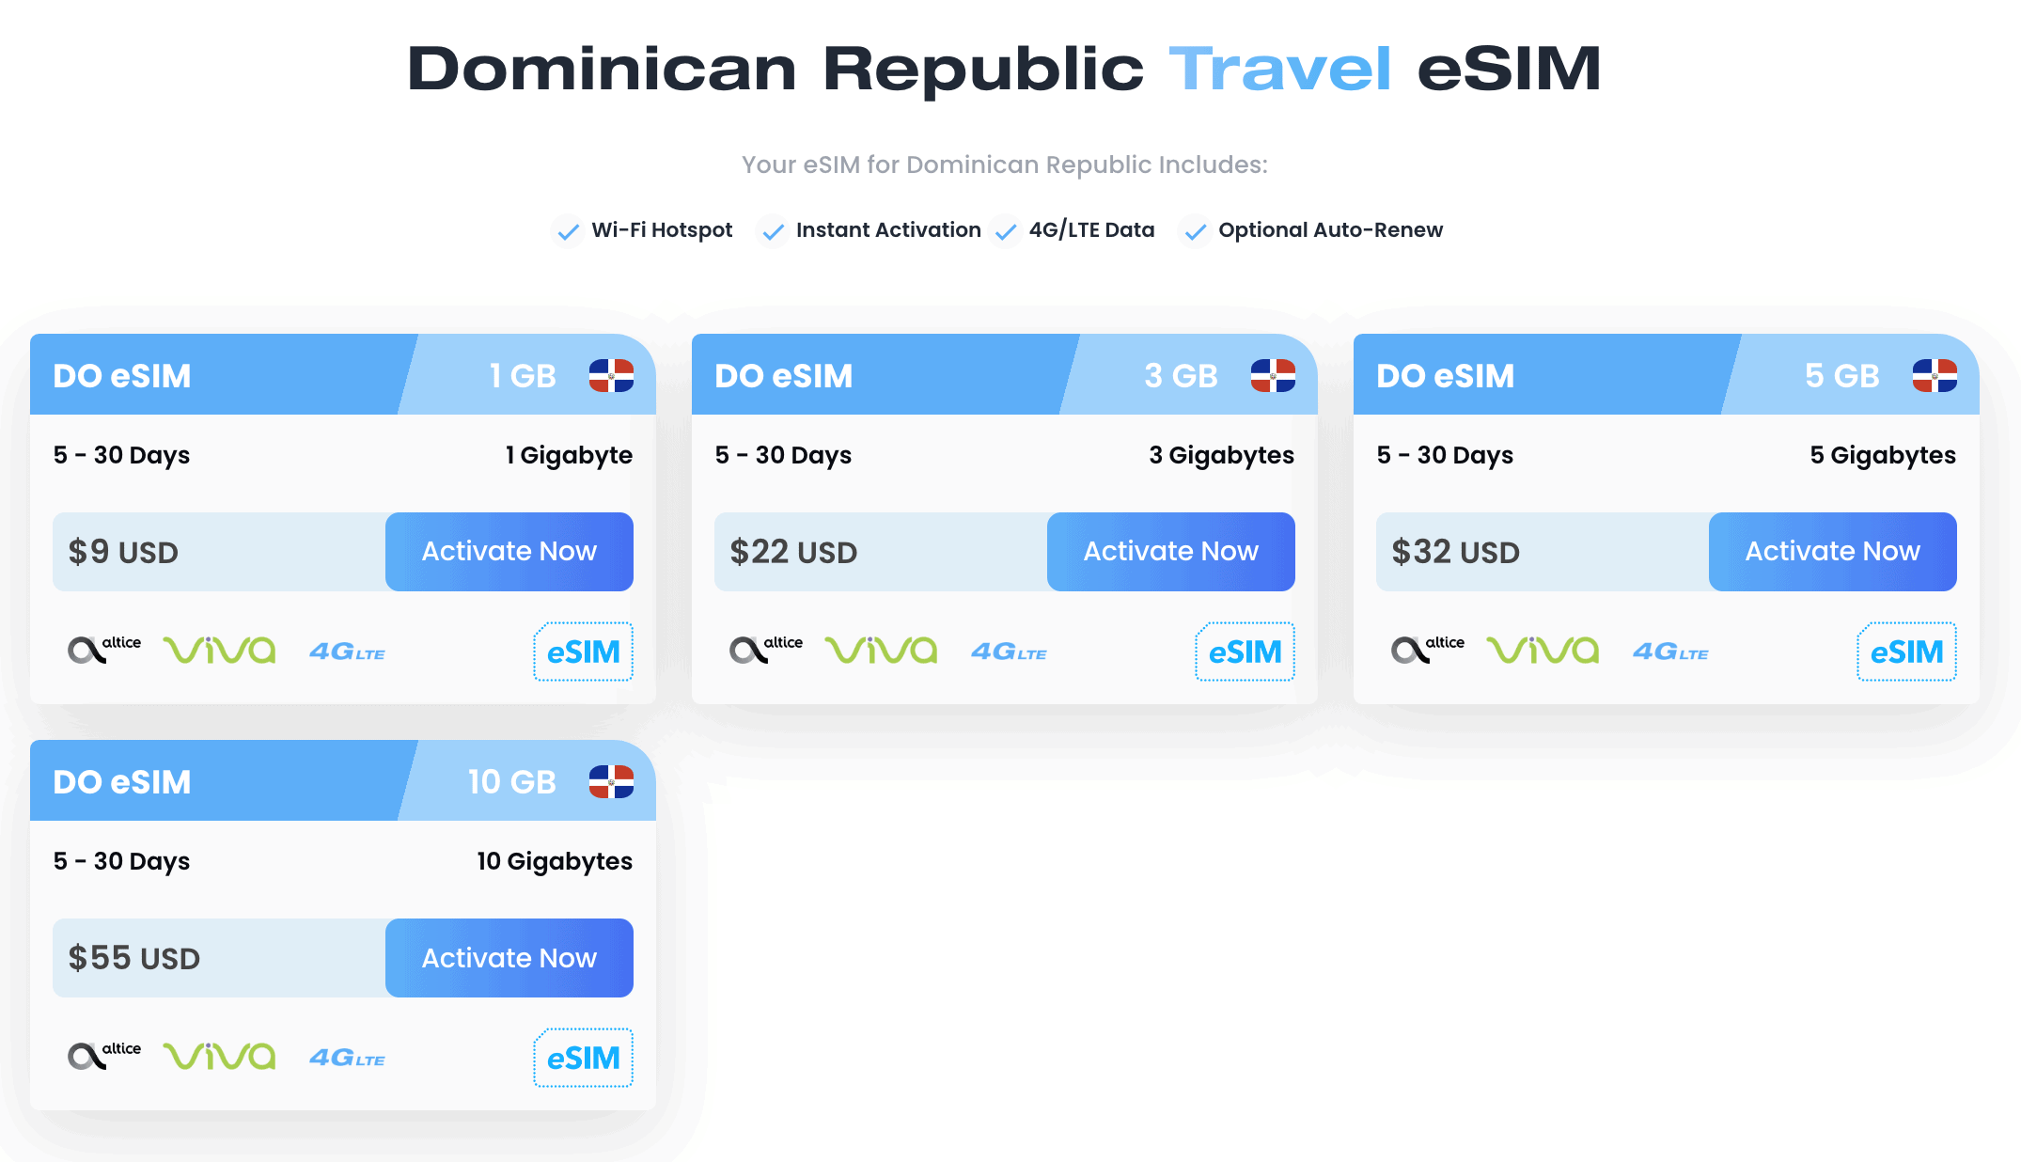
Task: Click the Instant Activation checkmark icon
Action: click(x=773, y=230)
